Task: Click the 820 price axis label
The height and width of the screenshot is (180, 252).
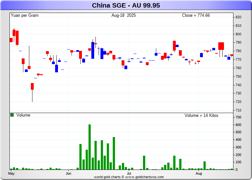Action: pyautogui.click(x=238, y=17)
